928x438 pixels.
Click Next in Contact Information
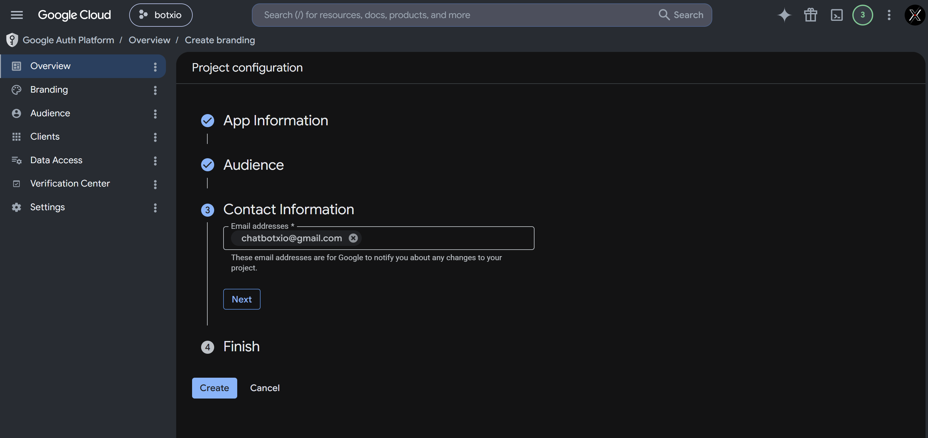[242, 299]
